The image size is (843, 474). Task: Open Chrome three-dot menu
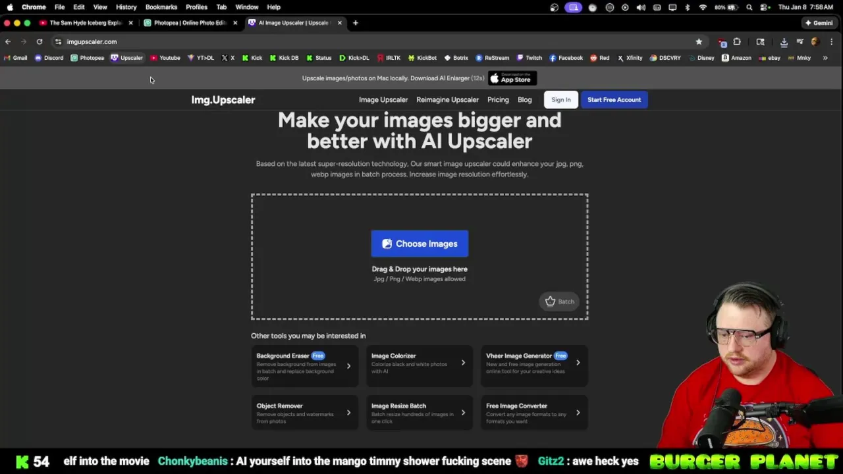(832, 41)
